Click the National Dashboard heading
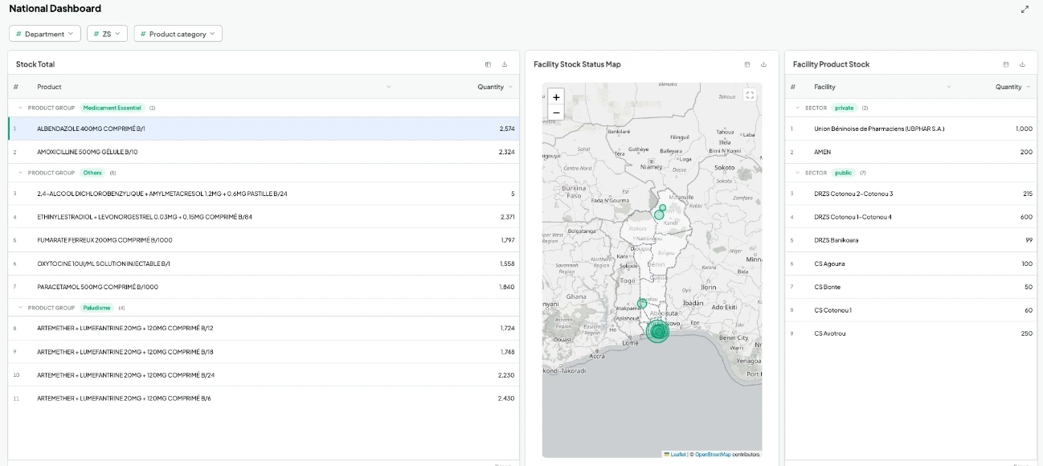Image resolution: width=1043 pixels, height=466 pixels. (x=55, y=9)
